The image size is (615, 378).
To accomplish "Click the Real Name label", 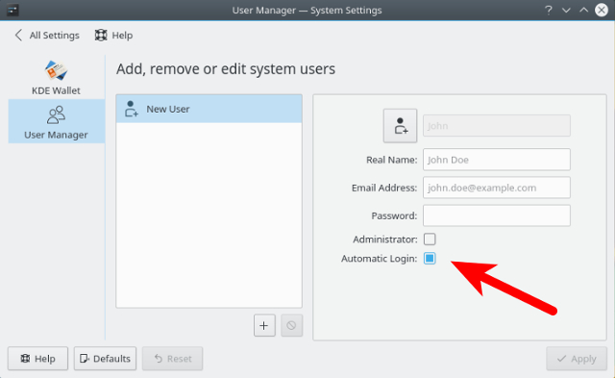I will coord(391,160).
